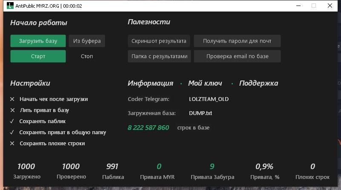Viewport: 341px width, 190px height.
Task: Click the Привата MYR counter
Action: 159,167
